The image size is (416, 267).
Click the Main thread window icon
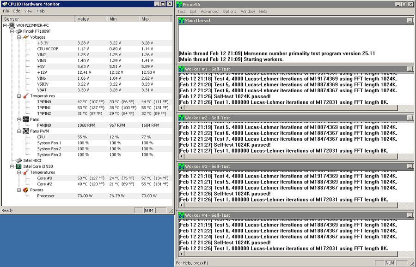point(181,20)
